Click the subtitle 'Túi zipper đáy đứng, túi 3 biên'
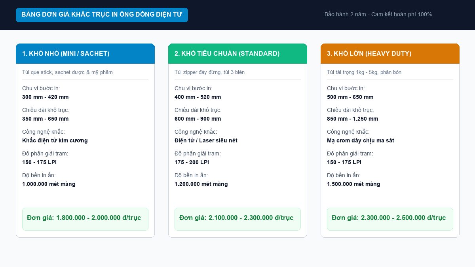 coord(209,72)
